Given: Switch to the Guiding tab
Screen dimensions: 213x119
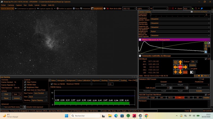Looking at the screenshot, I should click(x=124, y=80).
